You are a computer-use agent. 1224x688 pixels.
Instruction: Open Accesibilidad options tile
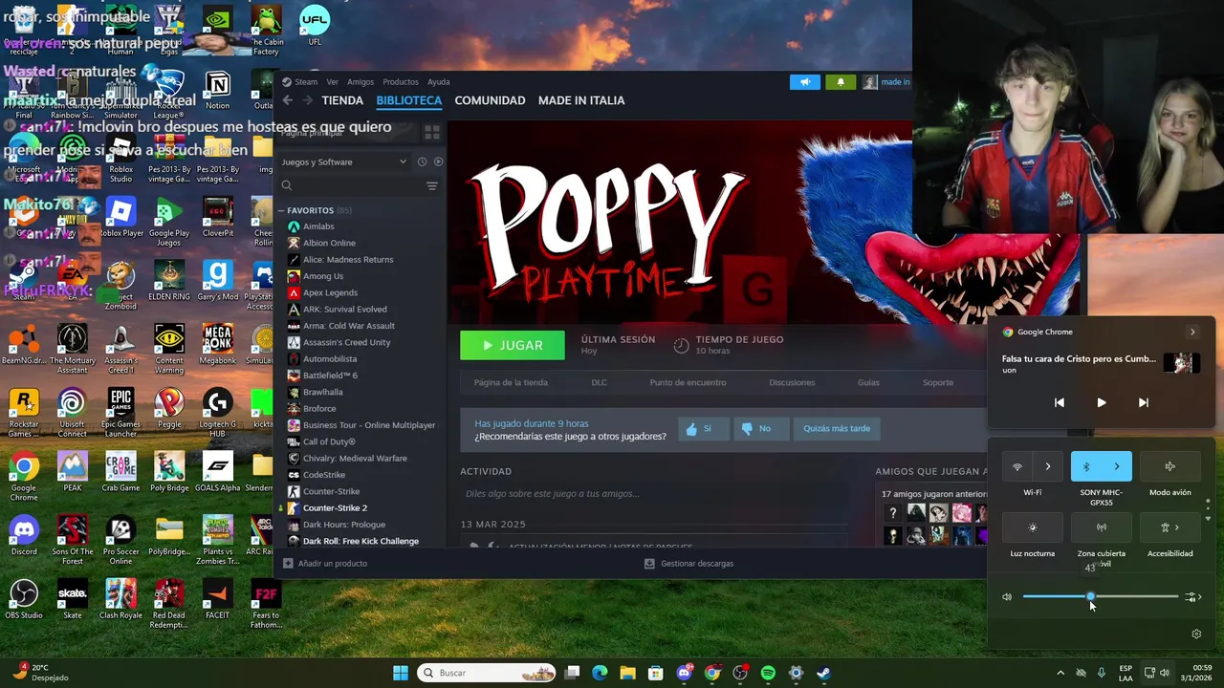coord(1169,527)
